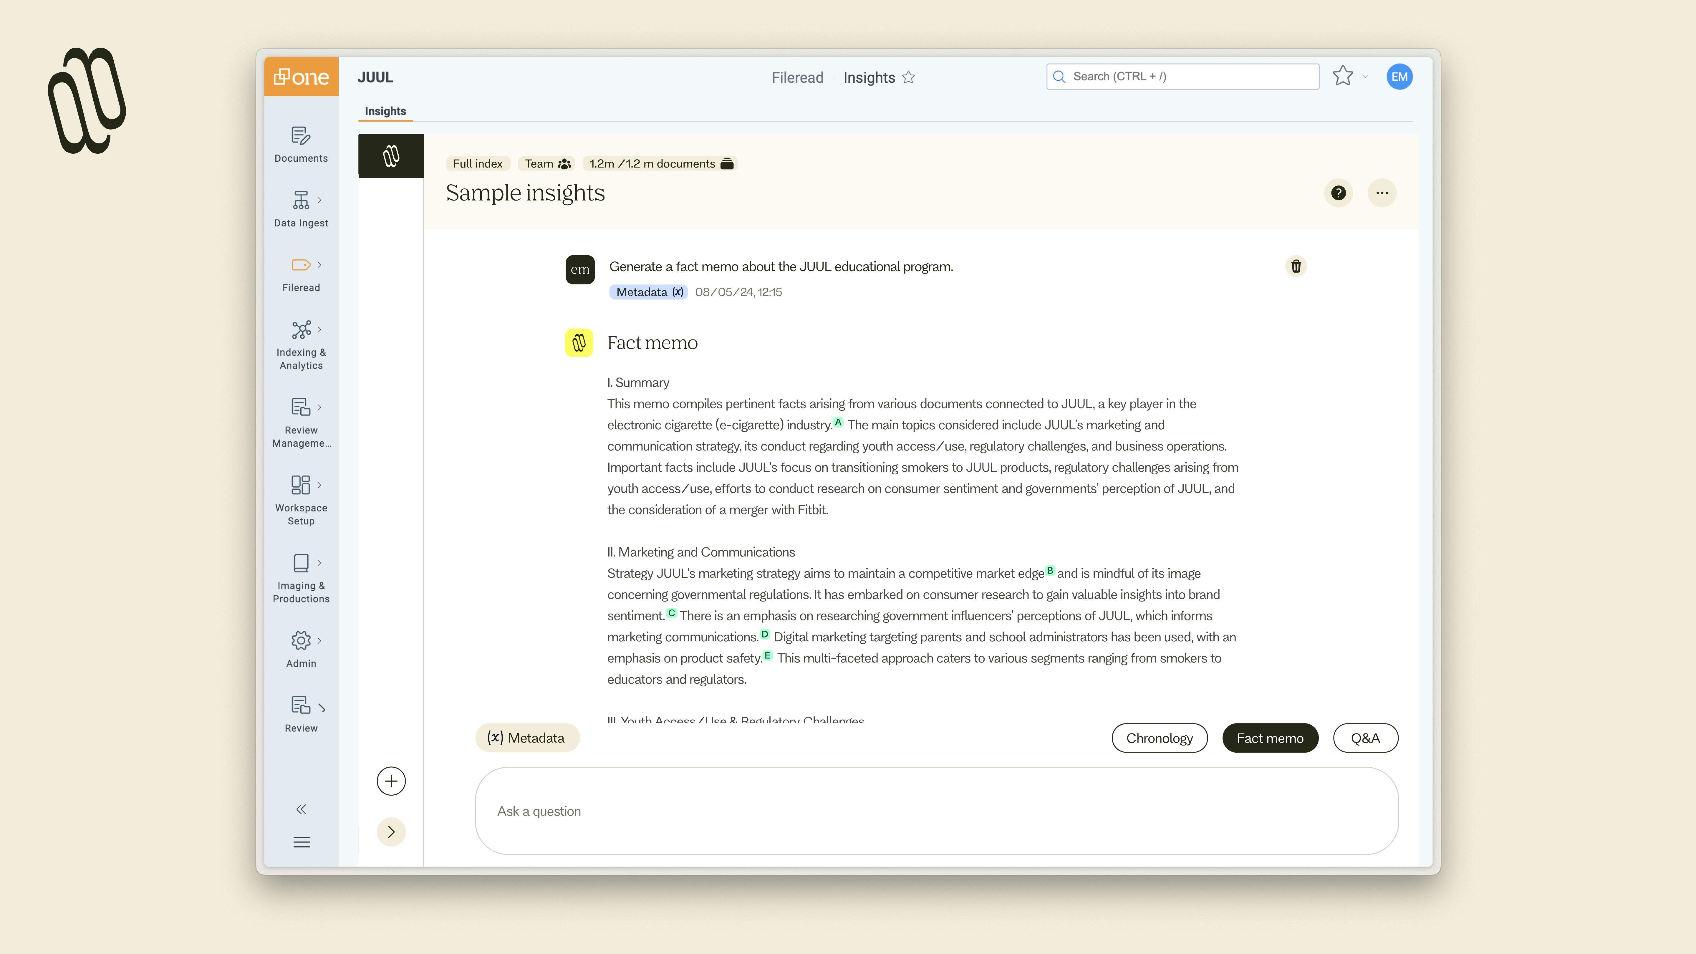Click the Ask a question input field
Screen dimensions: 1696x954
tap(936, 811)
